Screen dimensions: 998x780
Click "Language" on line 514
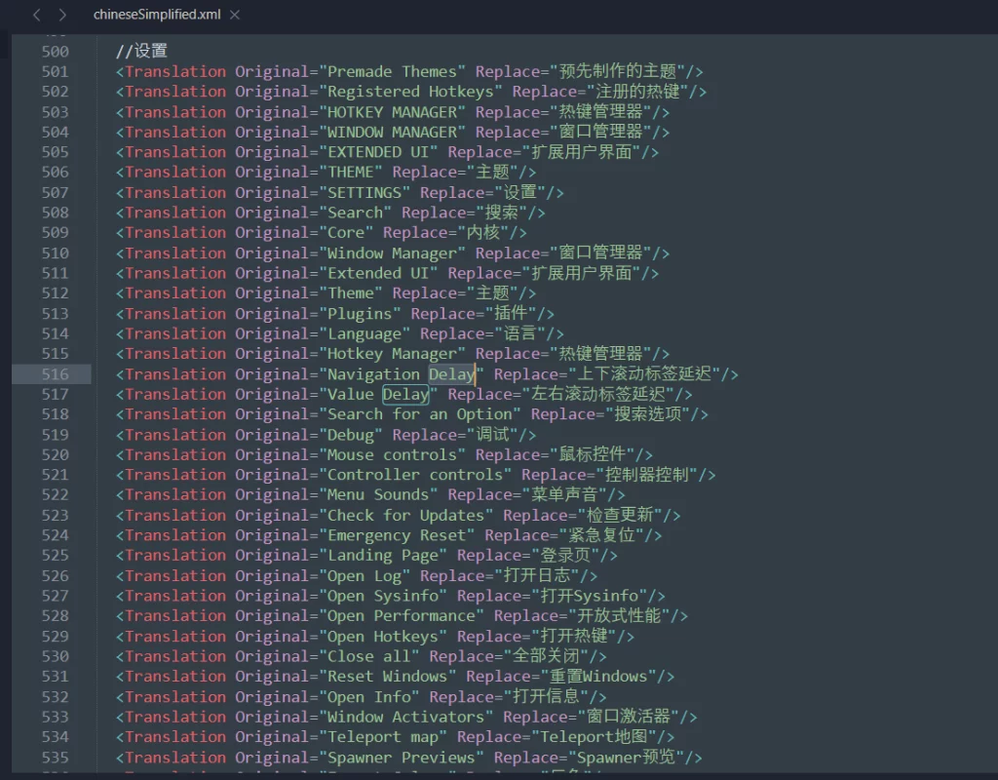[x=365, y=333]
